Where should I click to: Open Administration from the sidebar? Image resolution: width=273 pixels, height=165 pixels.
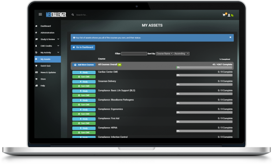click(x=48, y=33)
